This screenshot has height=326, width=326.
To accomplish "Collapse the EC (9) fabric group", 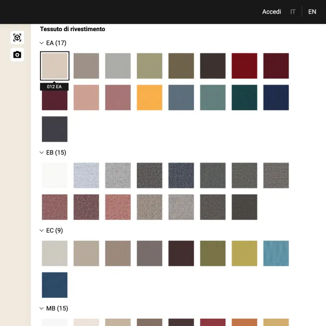I will pos(42,230).
